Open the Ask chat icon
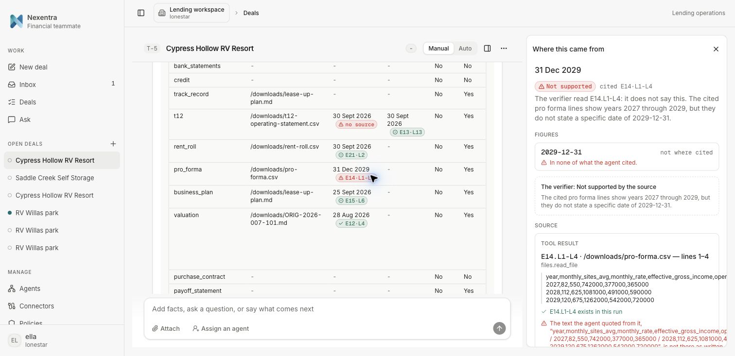Screen dimensions: 735x356 [x=12, y=119]
